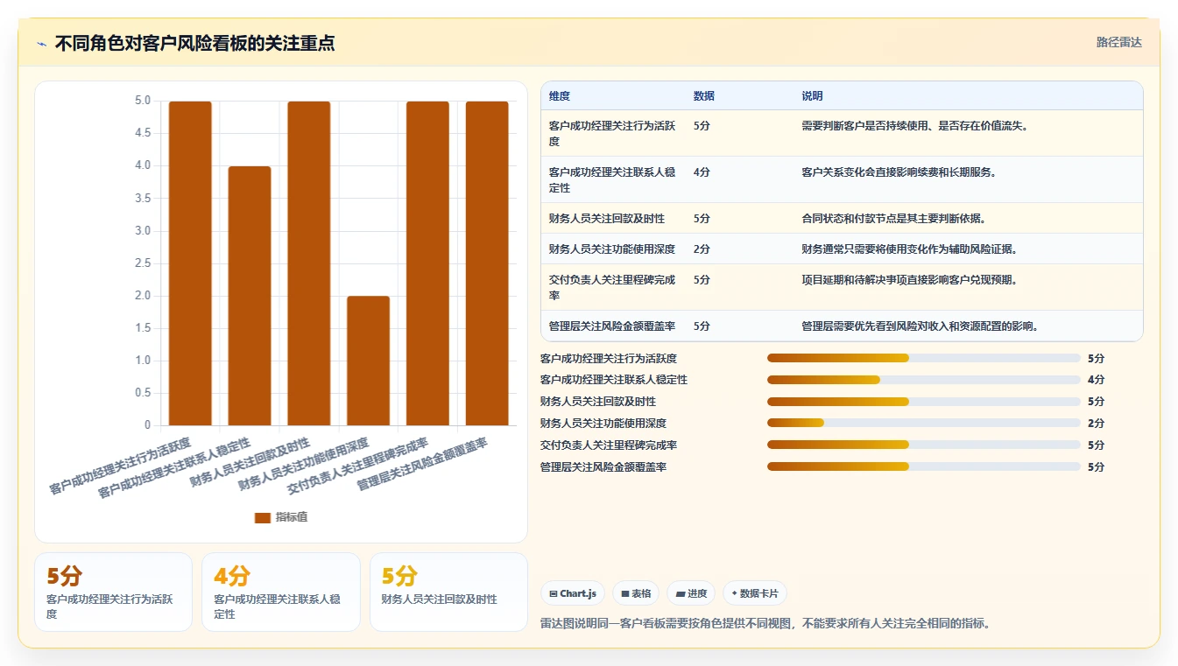Click progress bar for 客户成功经理关注联系人稳定性
Screen dimensions: 1178x666
(924, 380)
